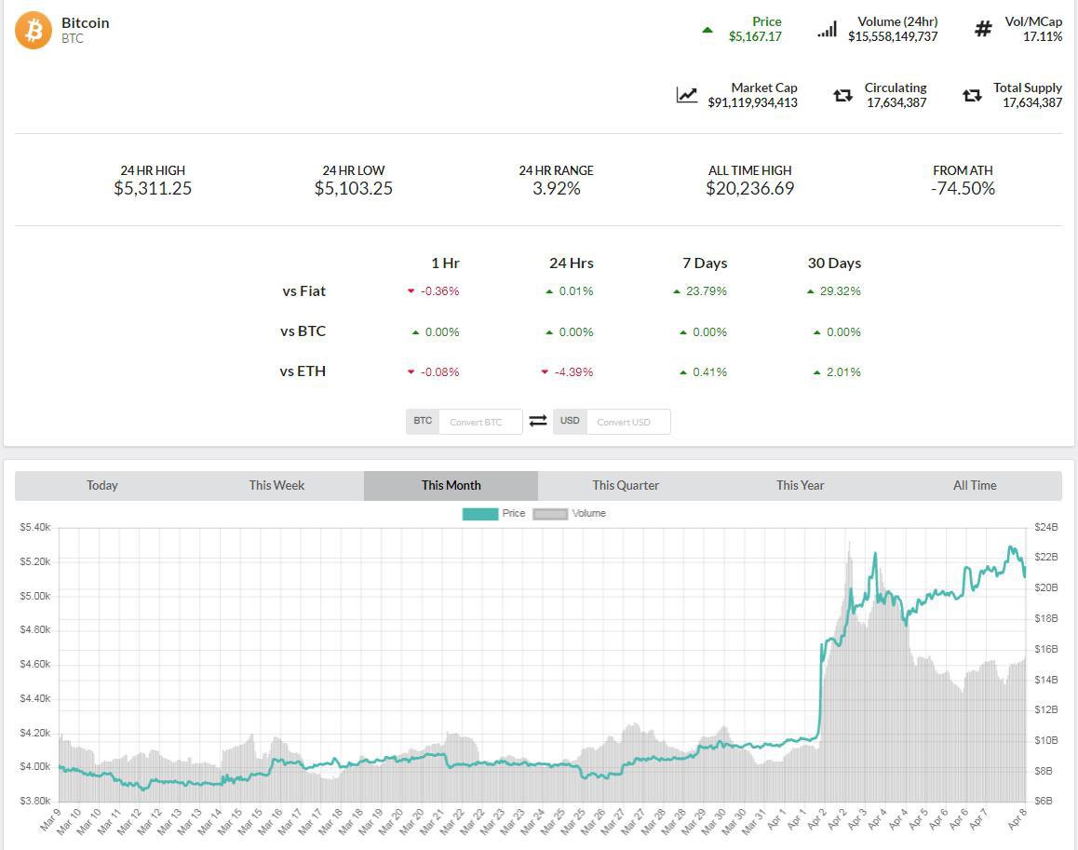Click the 7 Days column header
Viewport: 1078px width, 850px height.
pyautogui.click(x=705, y=263)
